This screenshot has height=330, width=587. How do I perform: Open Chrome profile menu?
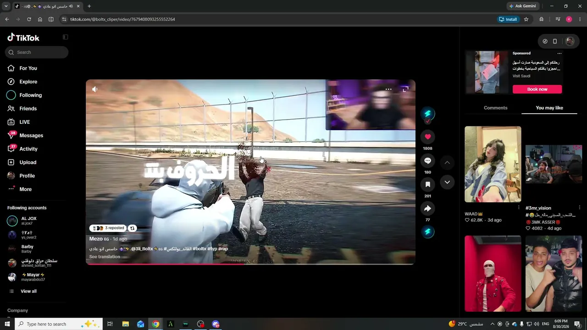point(569,19)
